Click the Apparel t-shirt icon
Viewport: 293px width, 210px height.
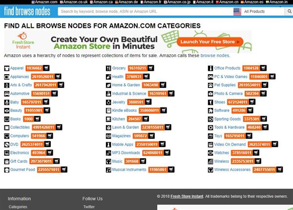point(7,68)
